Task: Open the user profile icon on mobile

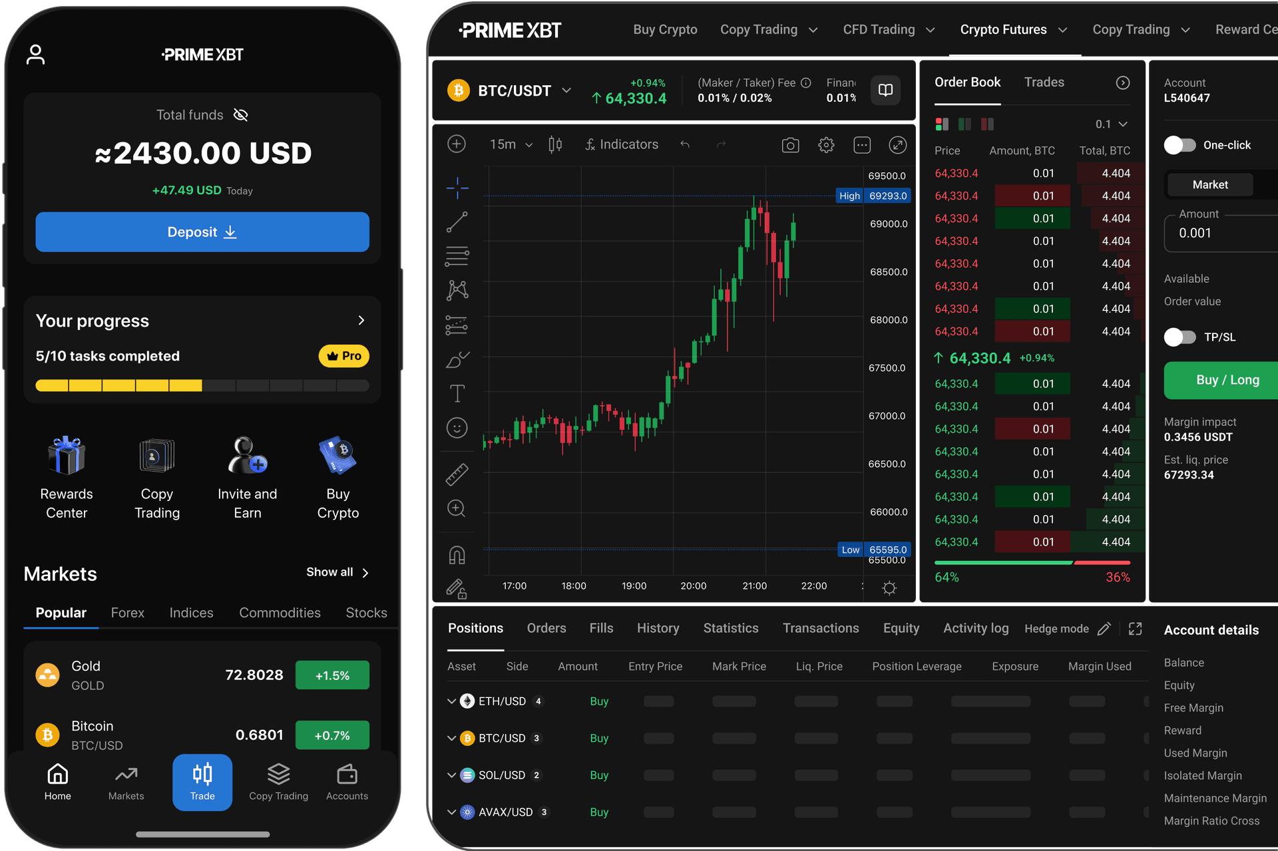Action: (x=35, y=55)
